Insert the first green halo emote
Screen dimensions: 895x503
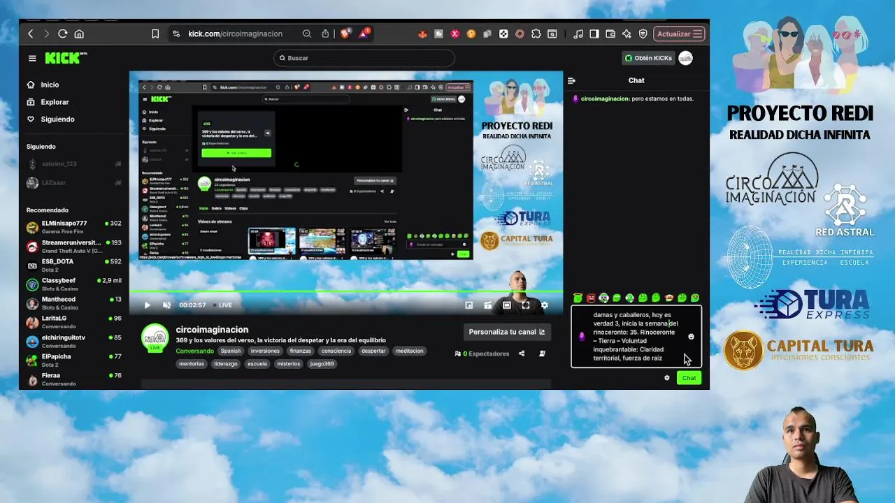[578, 298]
